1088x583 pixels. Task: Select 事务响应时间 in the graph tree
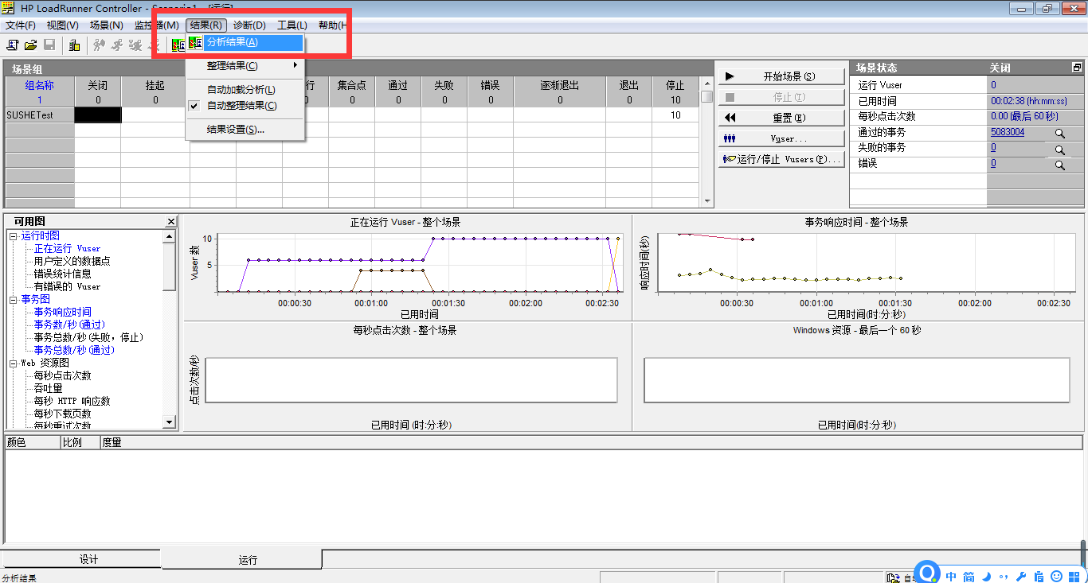click(62, 312)
